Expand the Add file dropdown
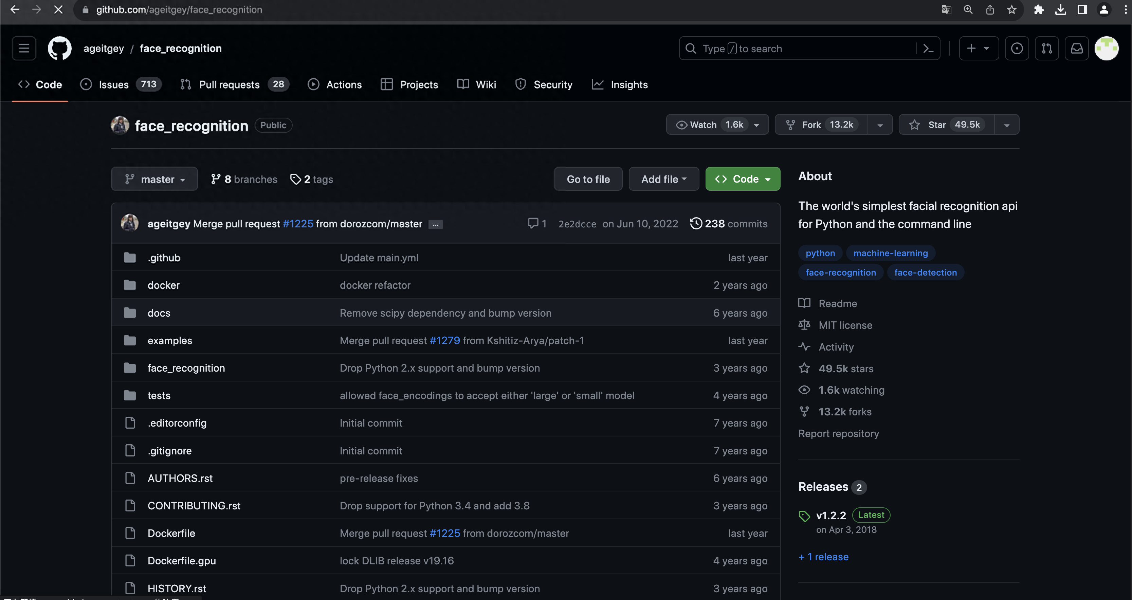The width and height of the screenshot is (1132, 600). 663,179
